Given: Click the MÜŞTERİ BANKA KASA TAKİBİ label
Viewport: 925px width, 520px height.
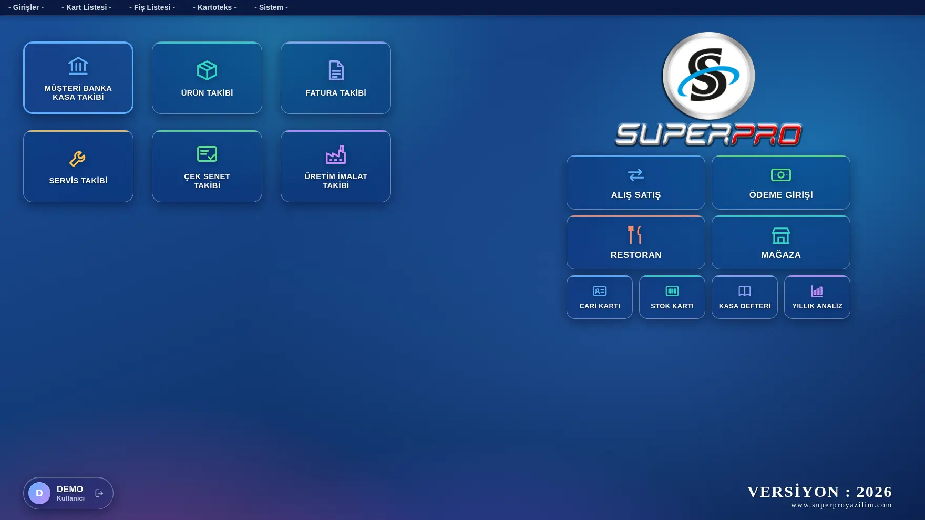Looking at the screenshot, I should click(x=78, y=92).
